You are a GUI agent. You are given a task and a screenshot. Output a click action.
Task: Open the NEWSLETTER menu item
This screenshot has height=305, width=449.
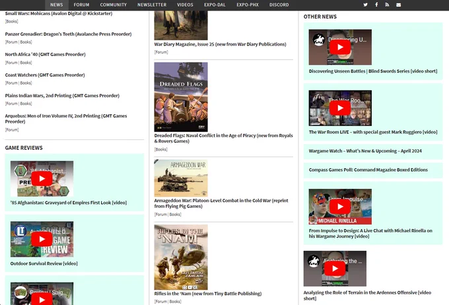click(152, 5)
